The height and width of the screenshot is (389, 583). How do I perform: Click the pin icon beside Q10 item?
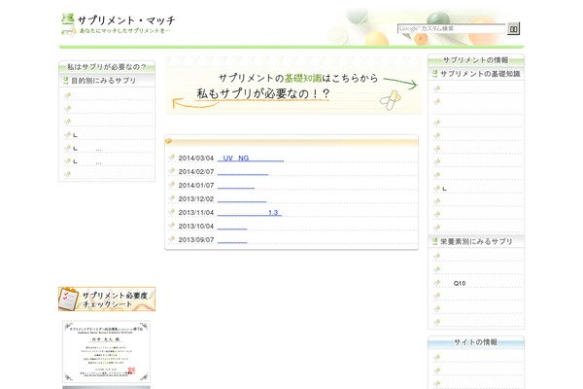[437, 283]
